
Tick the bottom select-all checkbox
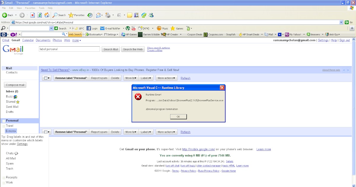[45, 132]
